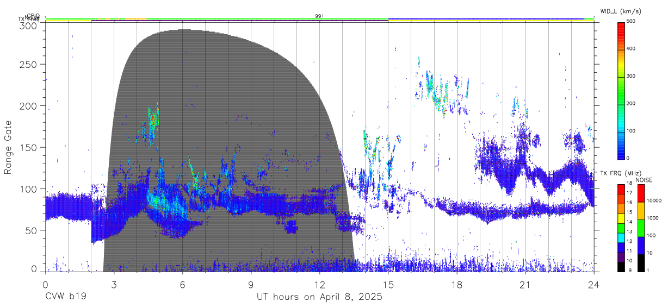Click the 18 hour tick on UT axis
The image size is (668, 308).
[x=457, y=284]
